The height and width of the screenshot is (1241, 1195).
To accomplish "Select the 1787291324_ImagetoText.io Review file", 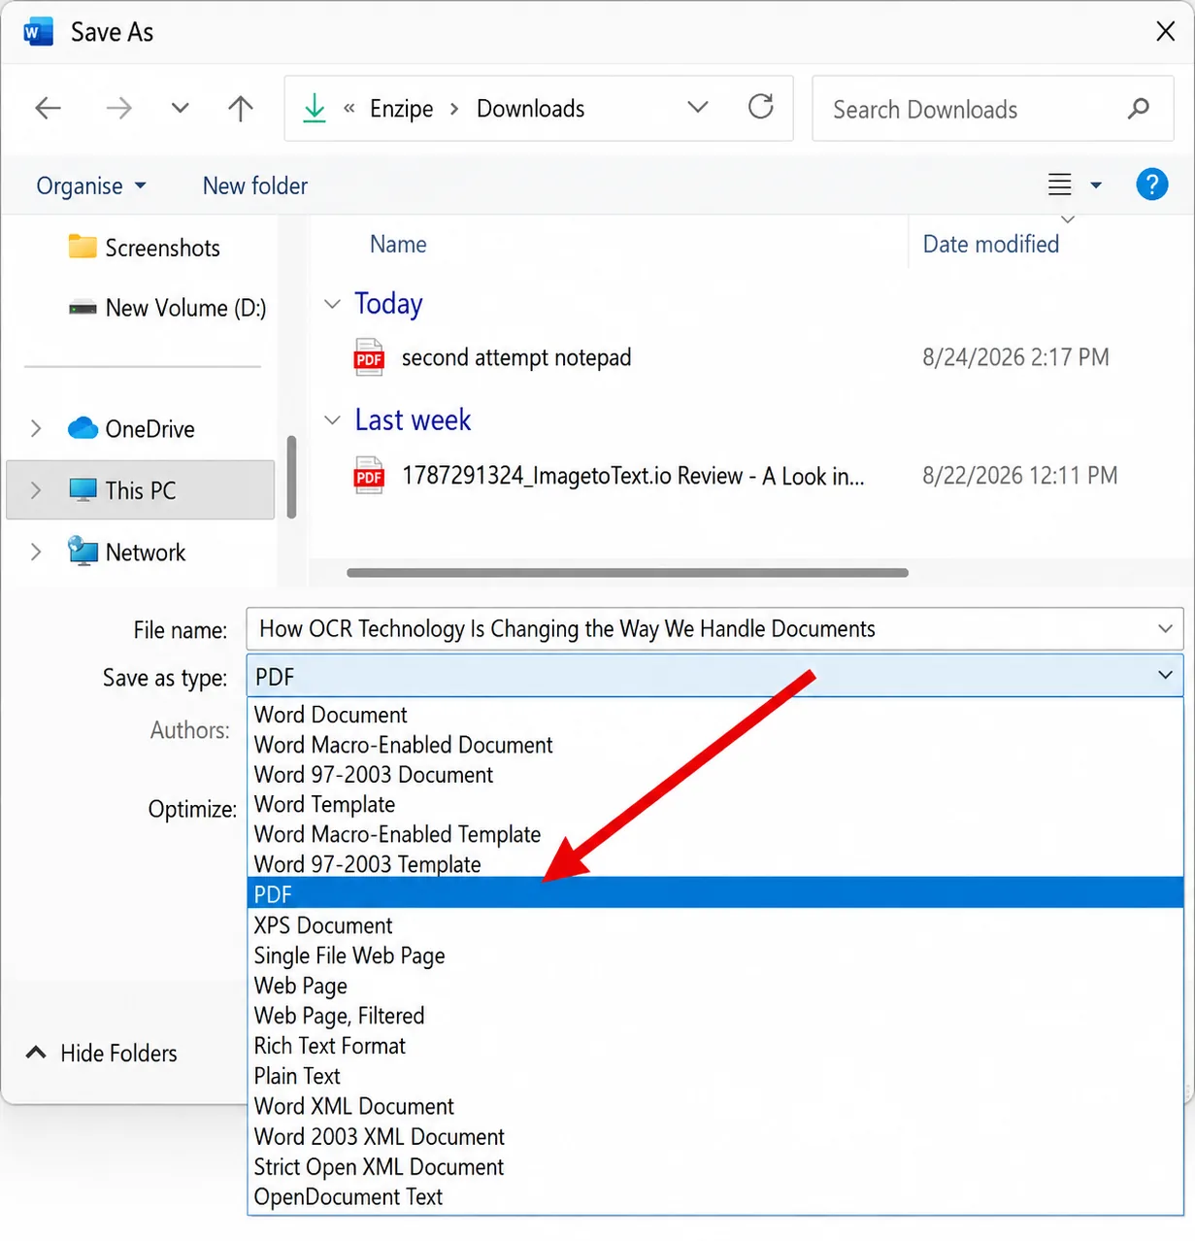I will [632, 476].
